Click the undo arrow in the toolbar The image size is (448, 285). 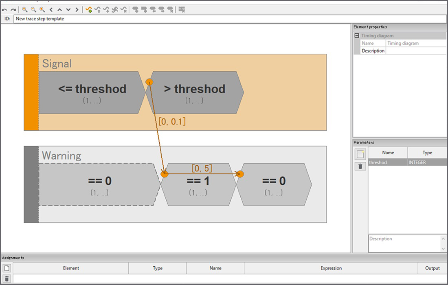click(x=4, y=9)
